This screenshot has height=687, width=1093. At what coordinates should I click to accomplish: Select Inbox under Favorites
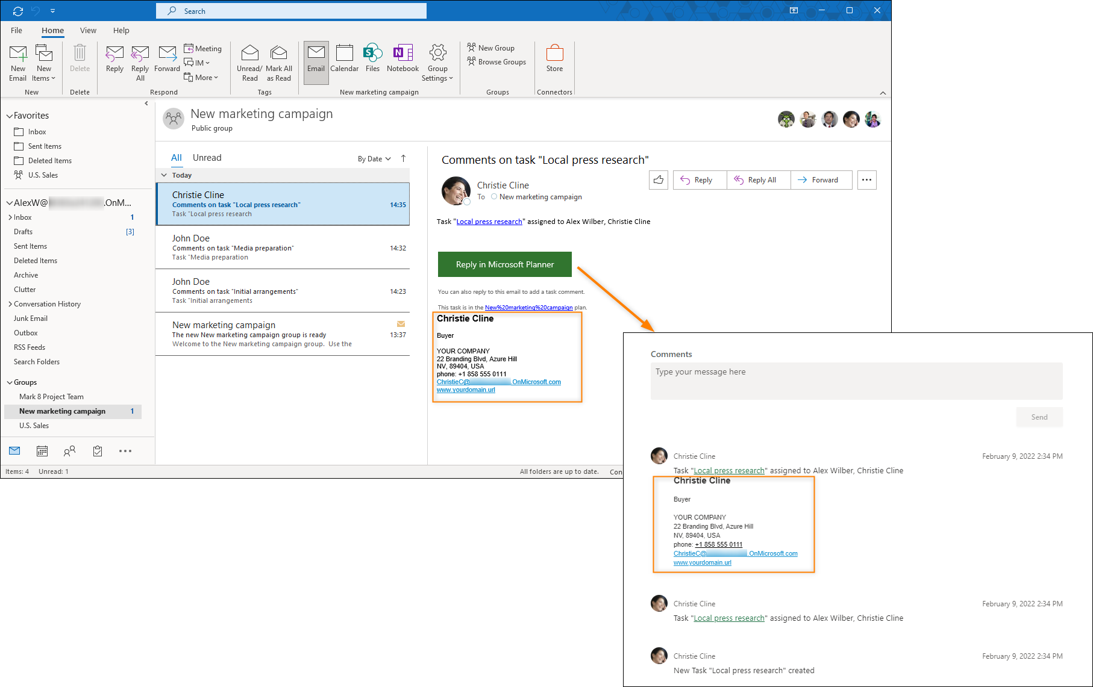(37, 132)
